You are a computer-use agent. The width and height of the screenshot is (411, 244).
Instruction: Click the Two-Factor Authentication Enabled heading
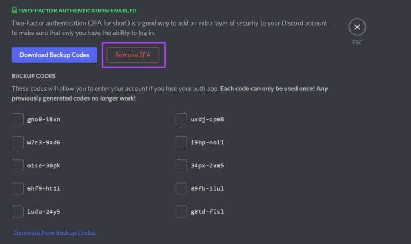click(x=77, y=10)
